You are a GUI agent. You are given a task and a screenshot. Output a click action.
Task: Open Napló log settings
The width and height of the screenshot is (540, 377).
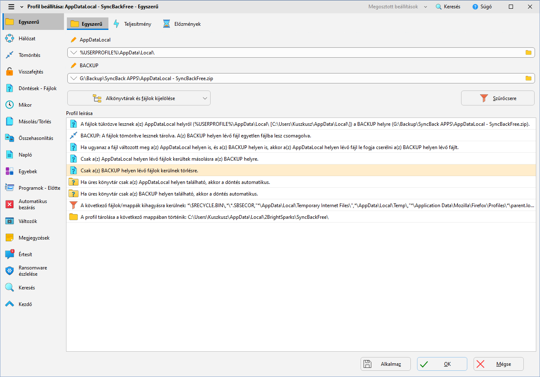pos(33,155)
